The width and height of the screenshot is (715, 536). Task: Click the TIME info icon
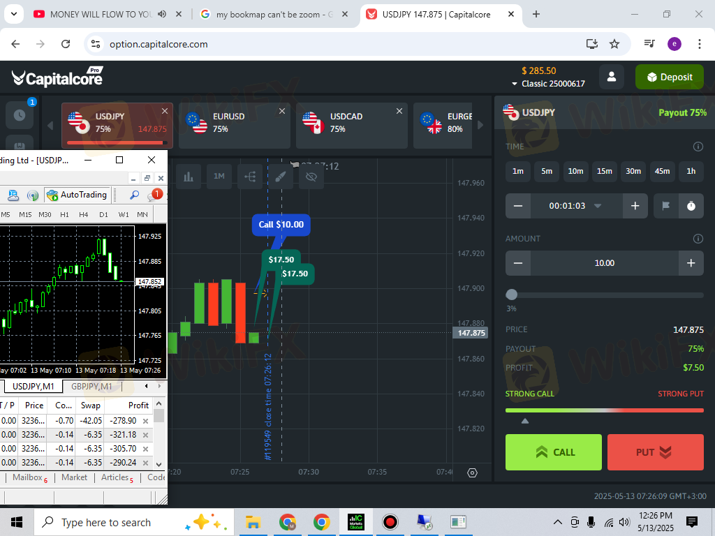[698, 147]
